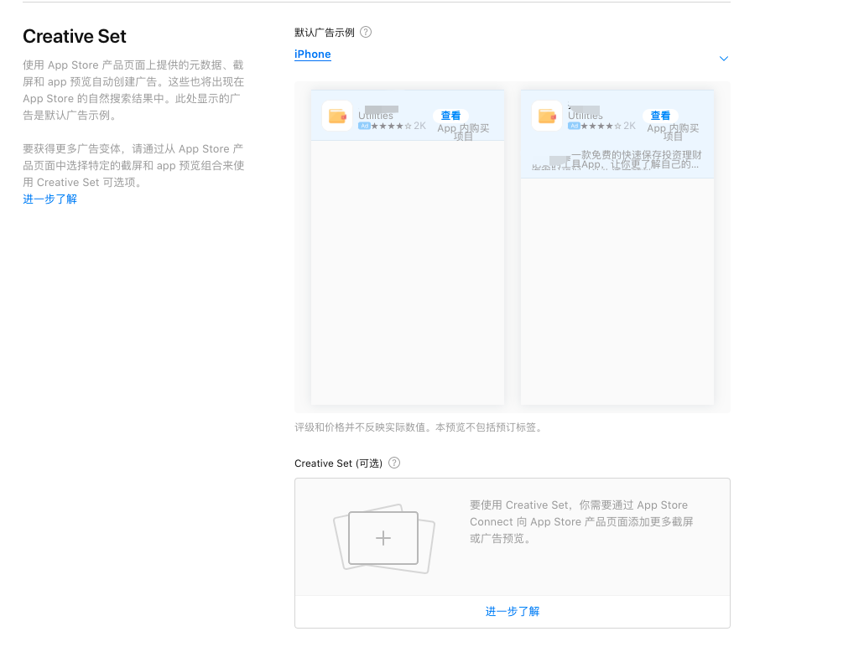Click help icon beside Creative Set (可选)
Screen dimensions: 864x647
tap(394, 463)
